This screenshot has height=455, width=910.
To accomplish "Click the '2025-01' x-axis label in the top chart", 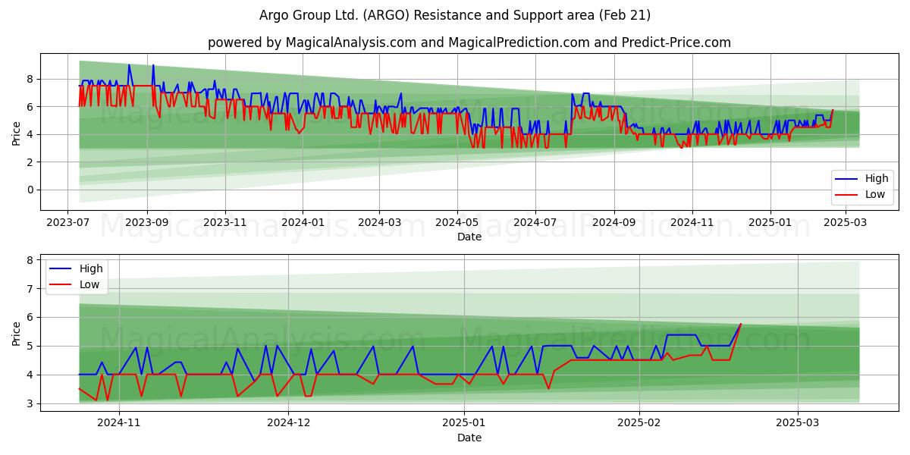I will coord(770,223).
